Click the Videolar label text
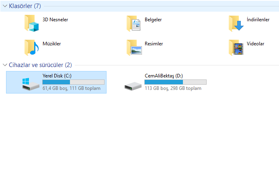The height and width of the screenshot is (183, 279). pyautogui.click(x=255, y=44)
